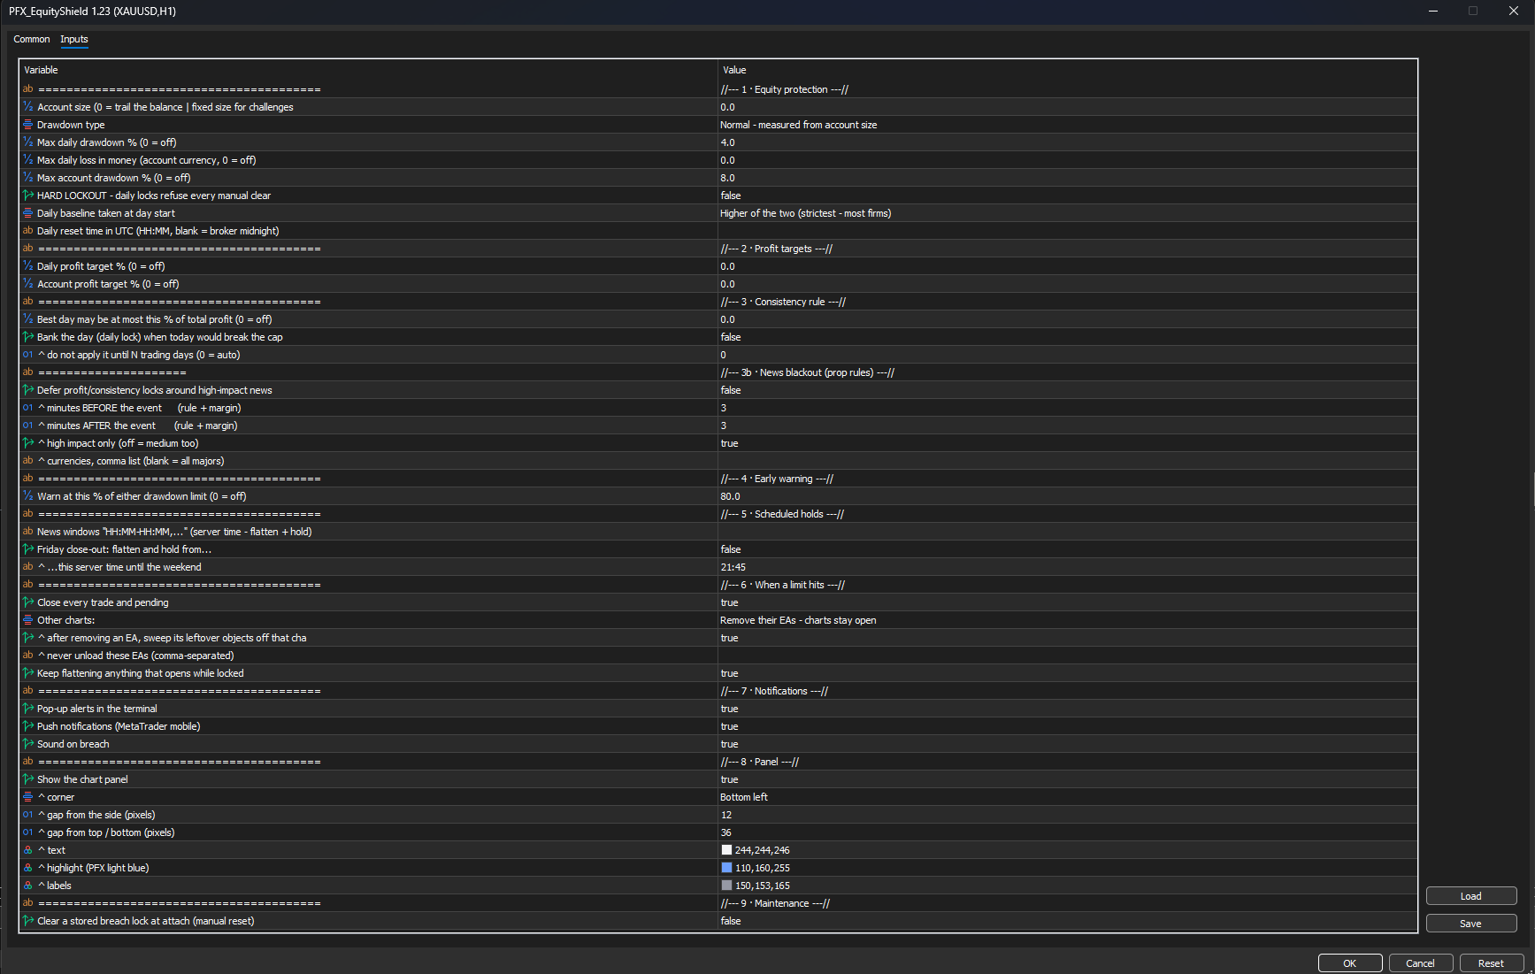Image resolution: width=1535 pixels, height=974 pixels.
Task: Click the double-type icon beside Max daily drawdown %
Action: (x=28, y=142)
